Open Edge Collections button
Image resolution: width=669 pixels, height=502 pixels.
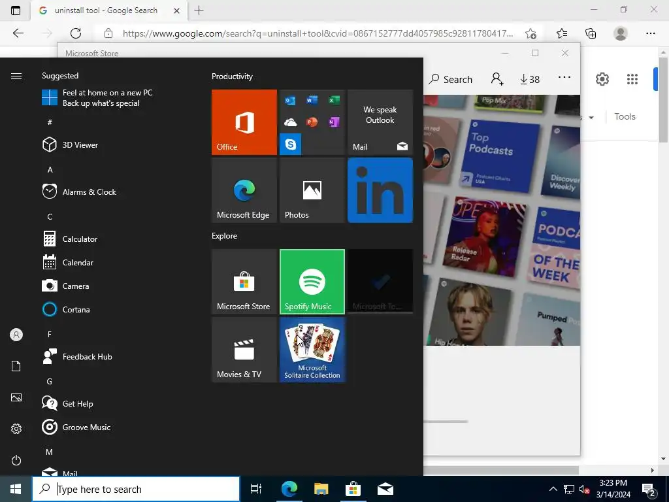point(591,33)
